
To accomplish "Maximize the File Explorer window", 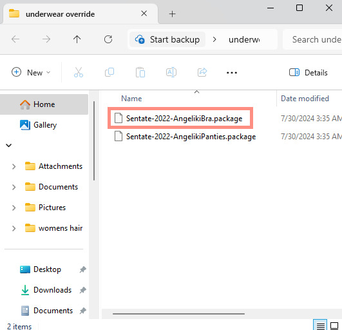I will click(299, 8).
